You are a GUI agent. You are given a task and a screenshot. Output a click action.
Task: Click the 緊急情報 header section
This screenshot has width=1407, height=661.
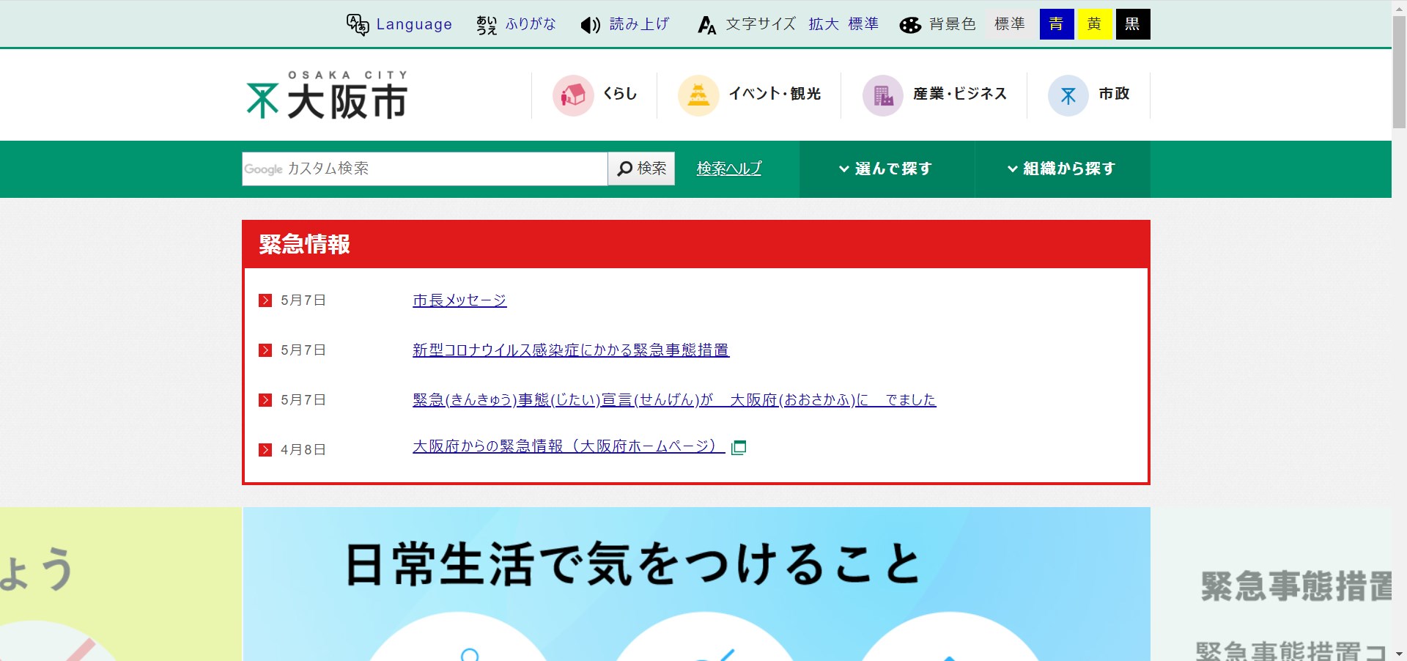pyautogui.click(x=304, y=244)
